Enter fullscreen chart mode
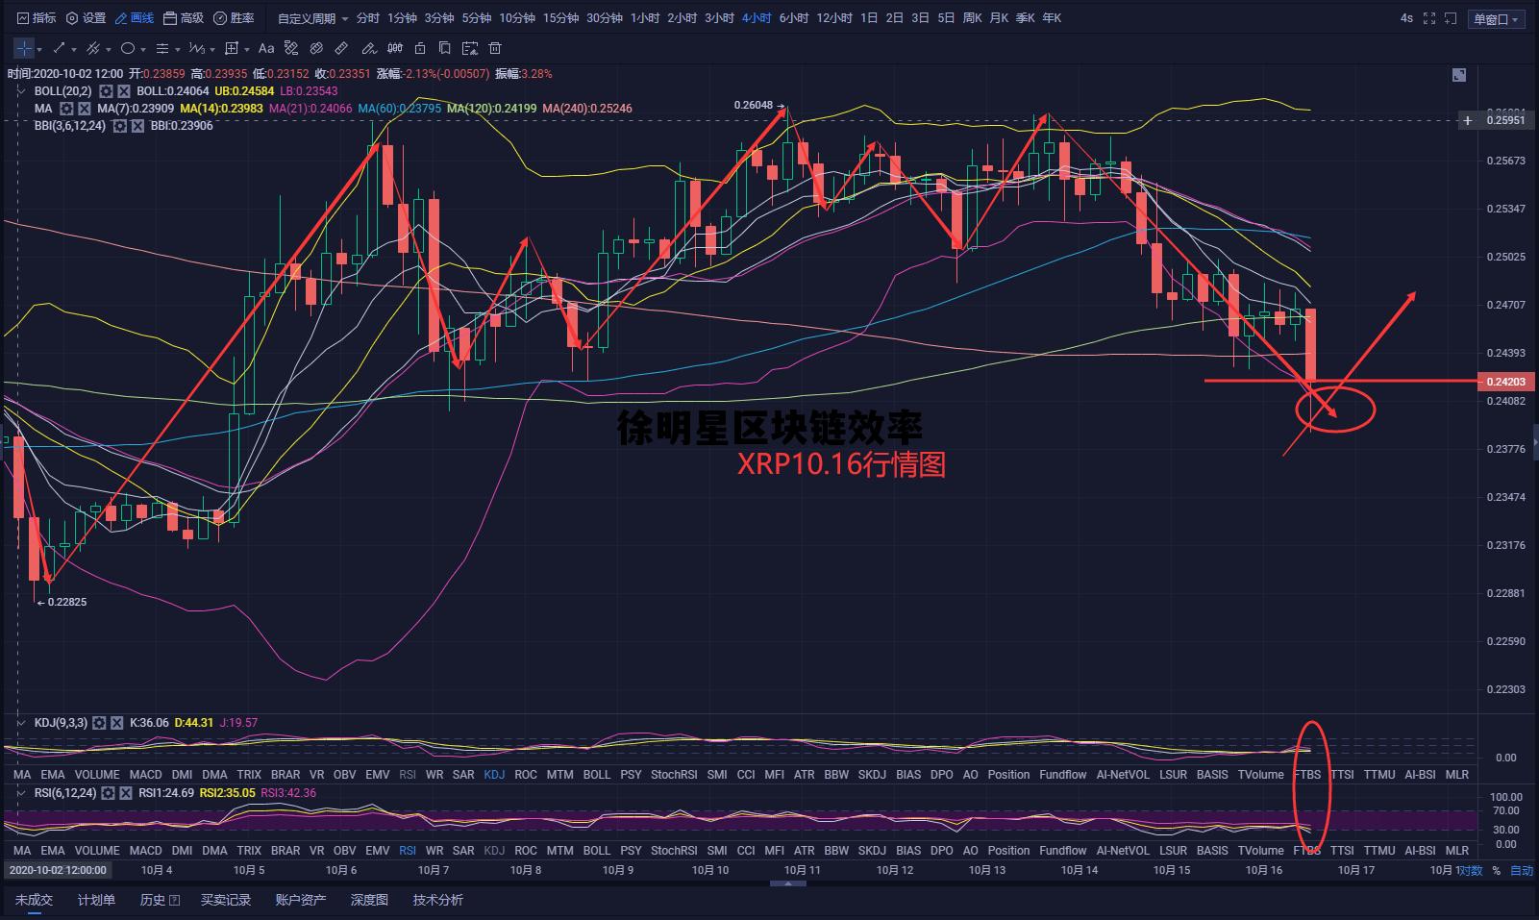Image resolution: width=1539 pixels, height=920 pixels. tap(1429, 18)
